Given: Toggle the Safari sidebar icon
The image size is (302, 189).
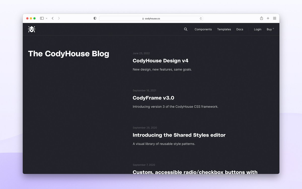Looking at the screenshot, I should 42,18.
